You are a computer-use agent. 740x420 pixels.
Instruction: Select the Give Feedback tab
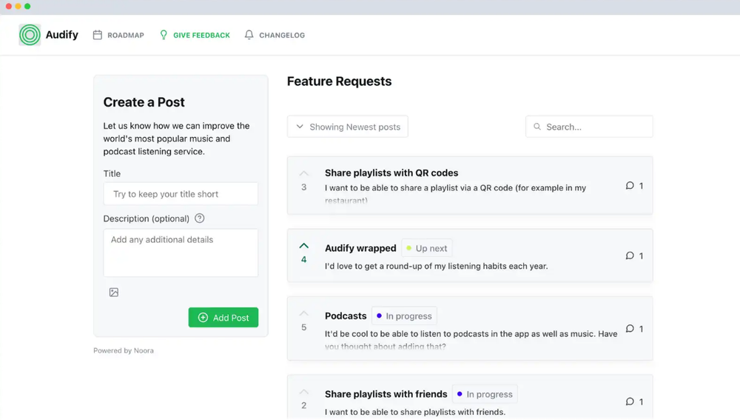195,35
